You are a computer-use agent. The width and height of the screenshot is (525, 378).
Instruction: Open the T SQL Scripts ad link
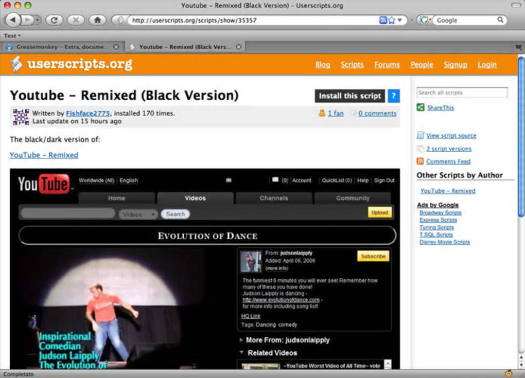click(x=436, y=235)
